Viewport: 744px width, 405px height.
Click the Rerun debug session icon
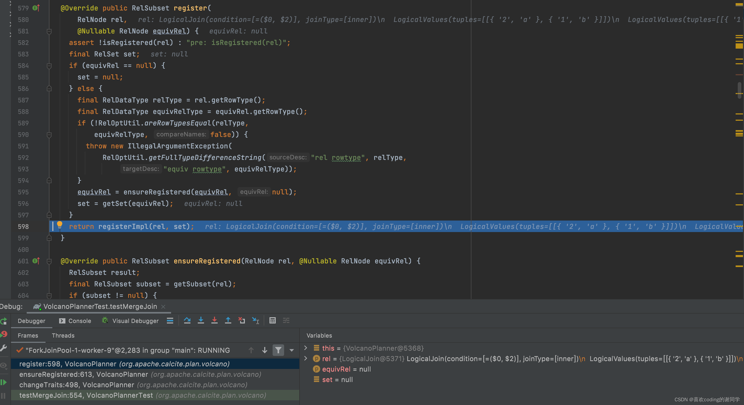[4, 321]
